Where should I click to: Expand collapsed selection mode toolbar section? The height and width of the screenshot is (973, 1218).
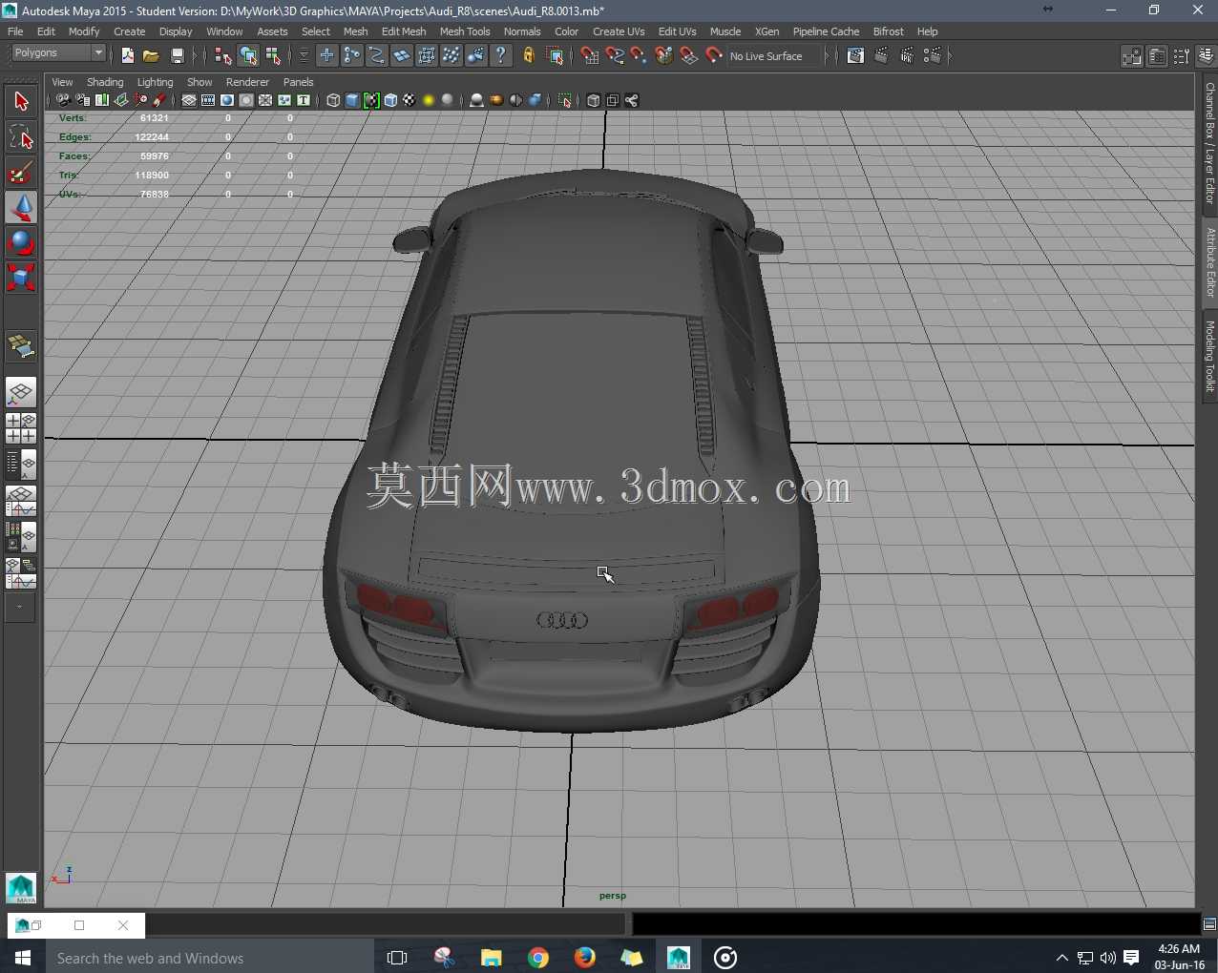pyautogui.click(x=195, y=56)
